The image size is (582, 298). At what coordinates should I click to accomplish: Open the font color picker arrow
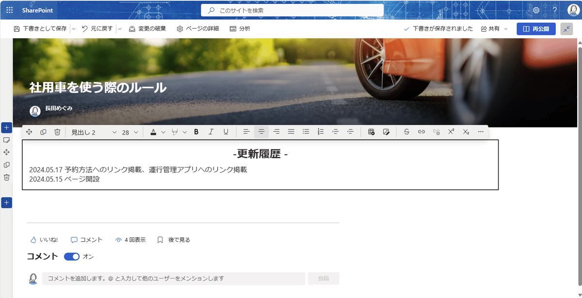(163, 132)
